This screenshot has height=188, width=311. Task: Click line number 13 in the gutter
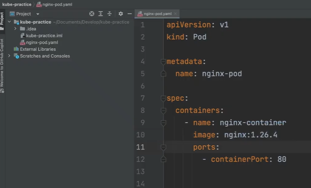pyautogui.click(x=141, y=172)
